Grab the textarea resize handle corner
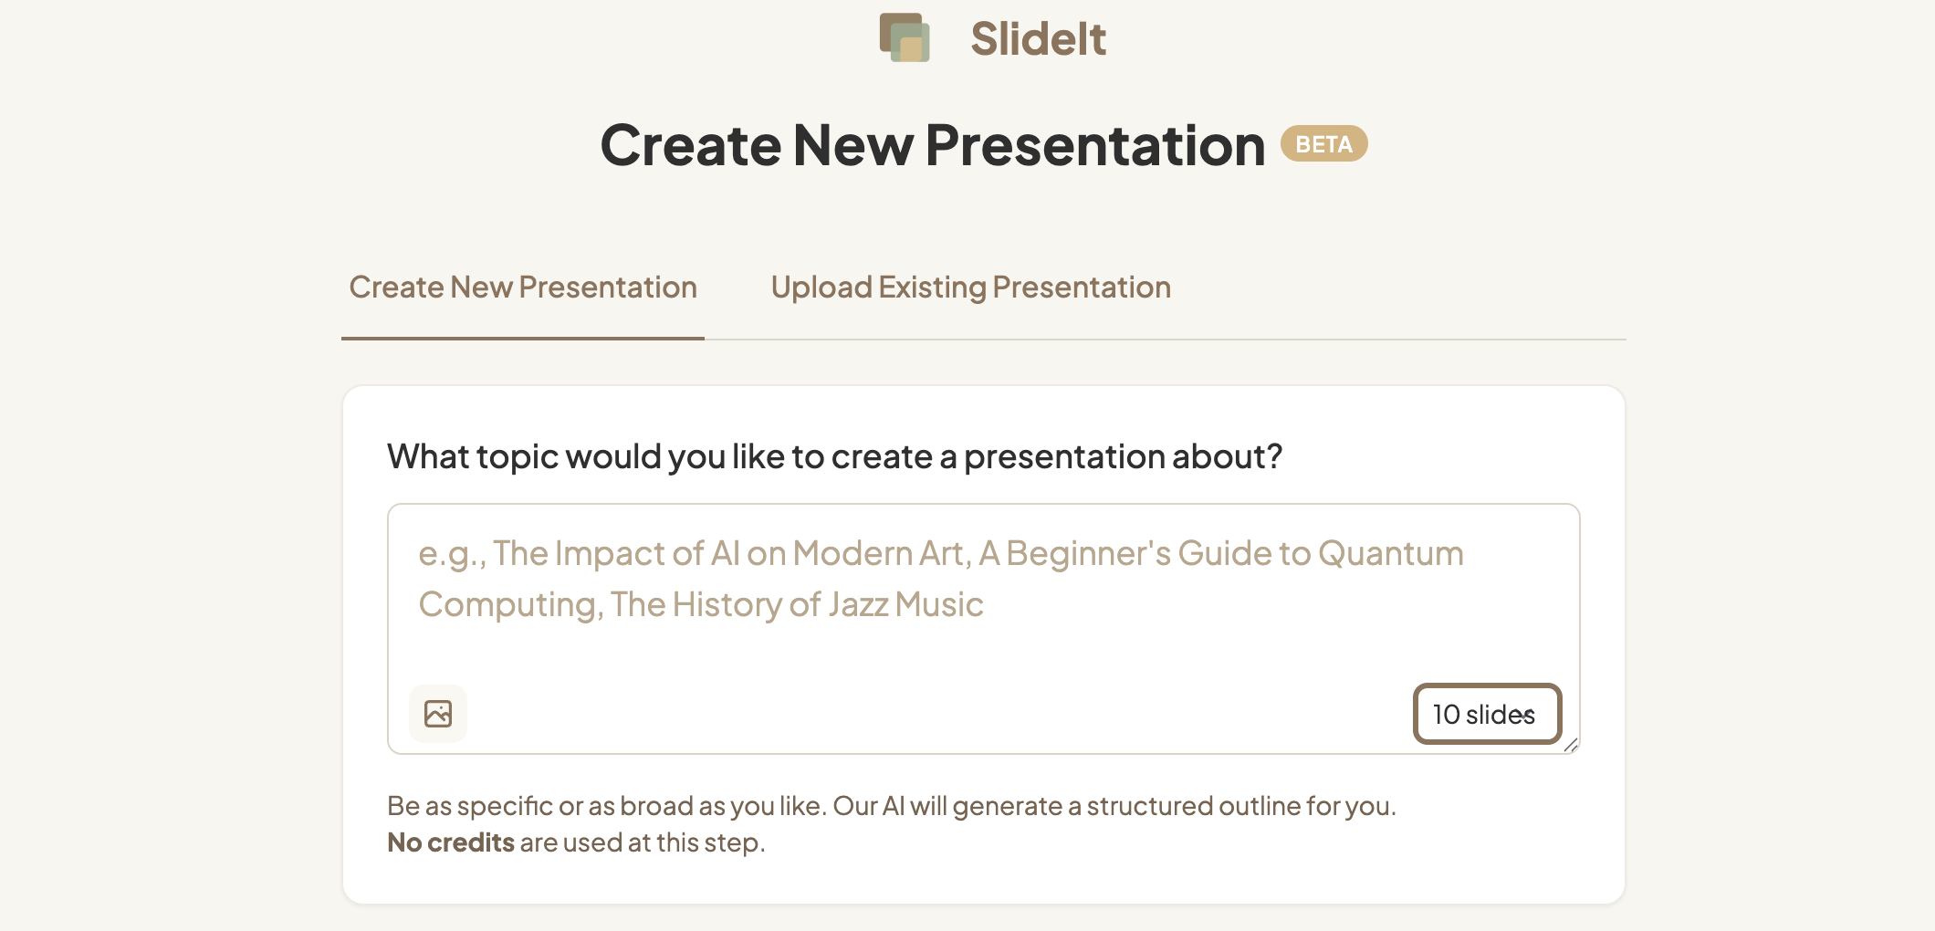This screenshot has width=1935, height=931. [x=1571, y=746]
